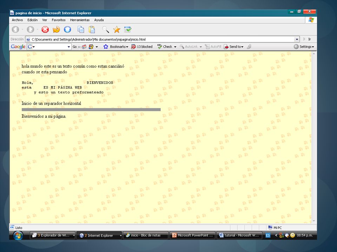Click the Google toolbar colorful puzzle icon
The image size is (337, 252).
(91, 47)
